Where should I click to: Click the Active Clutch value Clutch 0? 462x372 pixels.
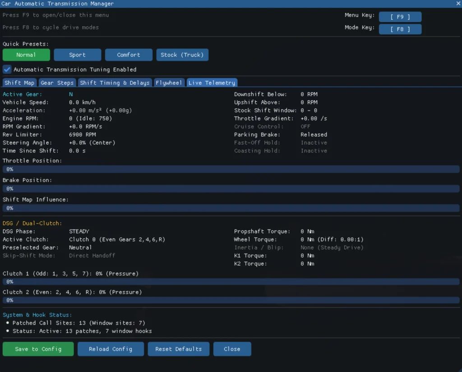[117, 239]
